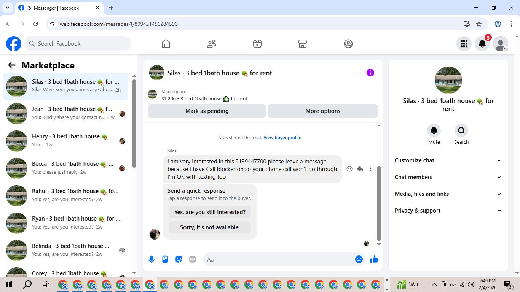The image size is (520, 292).
Task: Open Ryan's conversation in the list
Action: 65,223
